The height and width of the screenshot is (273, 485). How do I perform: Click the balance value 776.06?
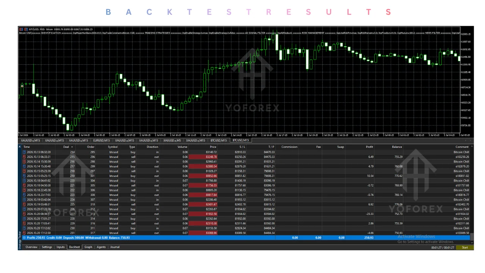tap(398, 204)
